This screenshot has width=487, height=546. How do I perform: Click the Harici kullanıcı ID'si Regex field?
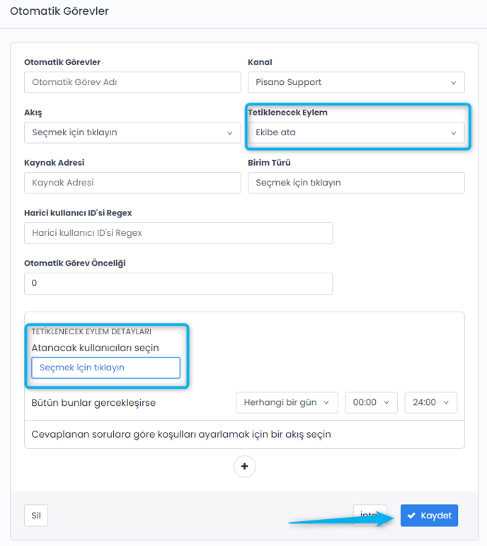click(178, 233)
